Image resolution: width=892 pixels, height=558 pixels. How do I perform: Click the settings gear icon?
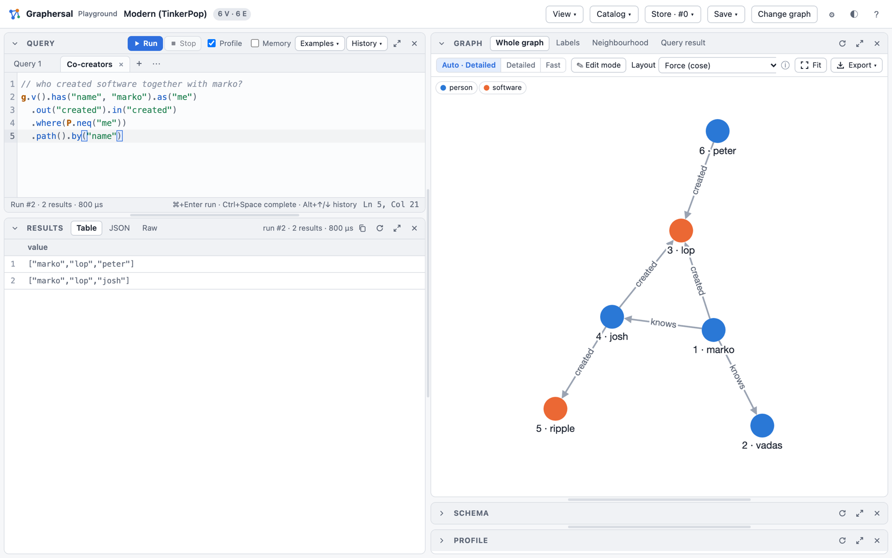click(x=832, y=14)
